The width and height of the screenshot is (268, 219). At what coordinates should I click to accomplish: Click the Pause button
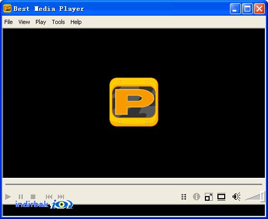tap(21, 197)
